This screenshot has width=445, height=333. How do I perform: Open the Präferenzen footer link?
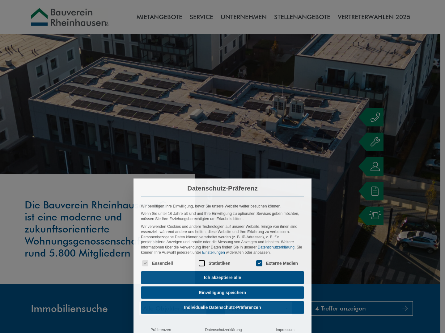[x=161, y=330]
